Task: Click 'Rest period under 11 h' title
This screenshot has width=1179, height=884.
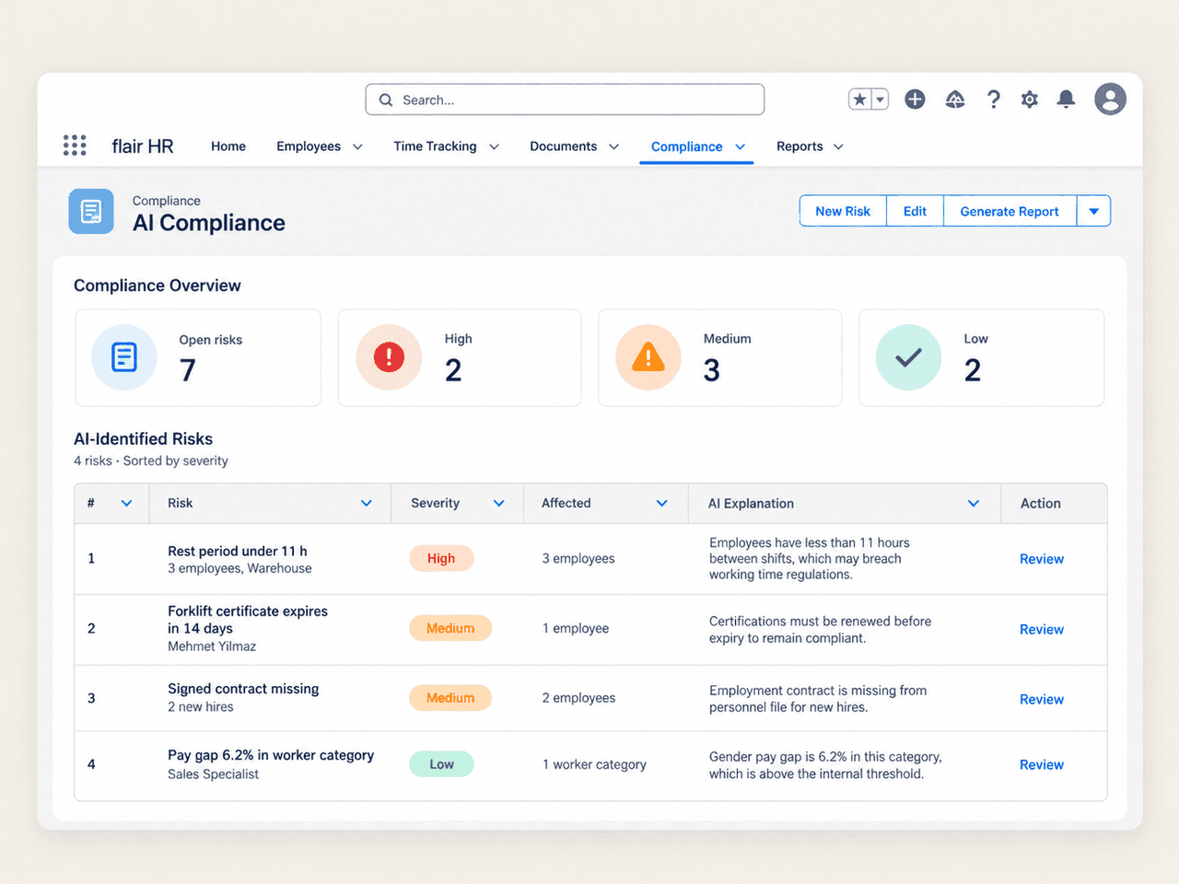Action: pyautogui.click(x=238, y=551)
